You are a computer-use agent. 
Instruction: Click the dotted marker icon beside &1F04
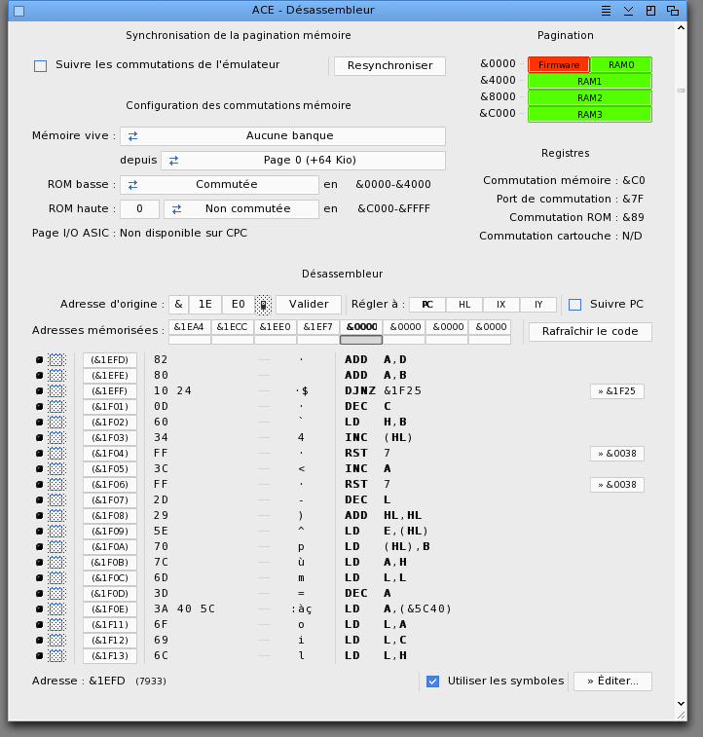[x=56, y=454]
